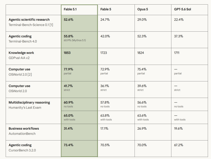Click the Agentic scientific research row label
Image resolution: width=211 pixels, height=159 pixels.
tap(29, 20)
